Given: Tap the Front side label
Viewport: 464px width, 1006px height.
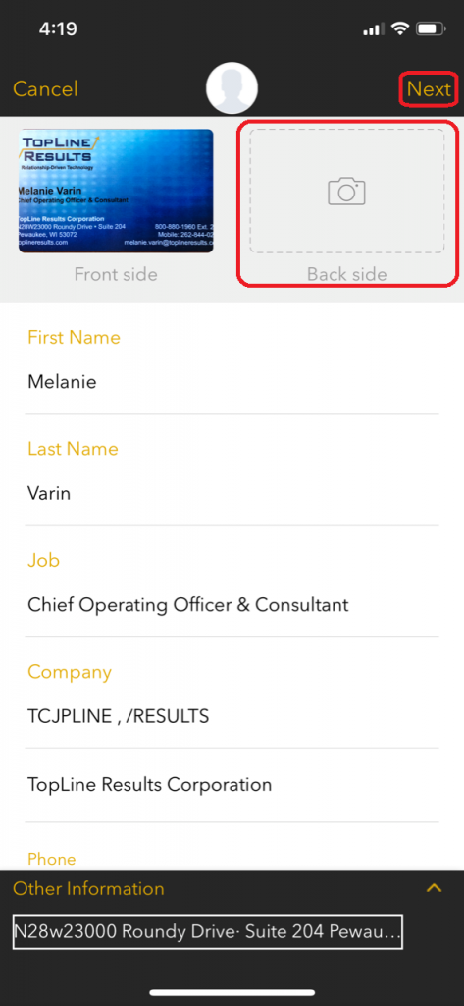Looking at the screenshot, I should click(116, 275).
